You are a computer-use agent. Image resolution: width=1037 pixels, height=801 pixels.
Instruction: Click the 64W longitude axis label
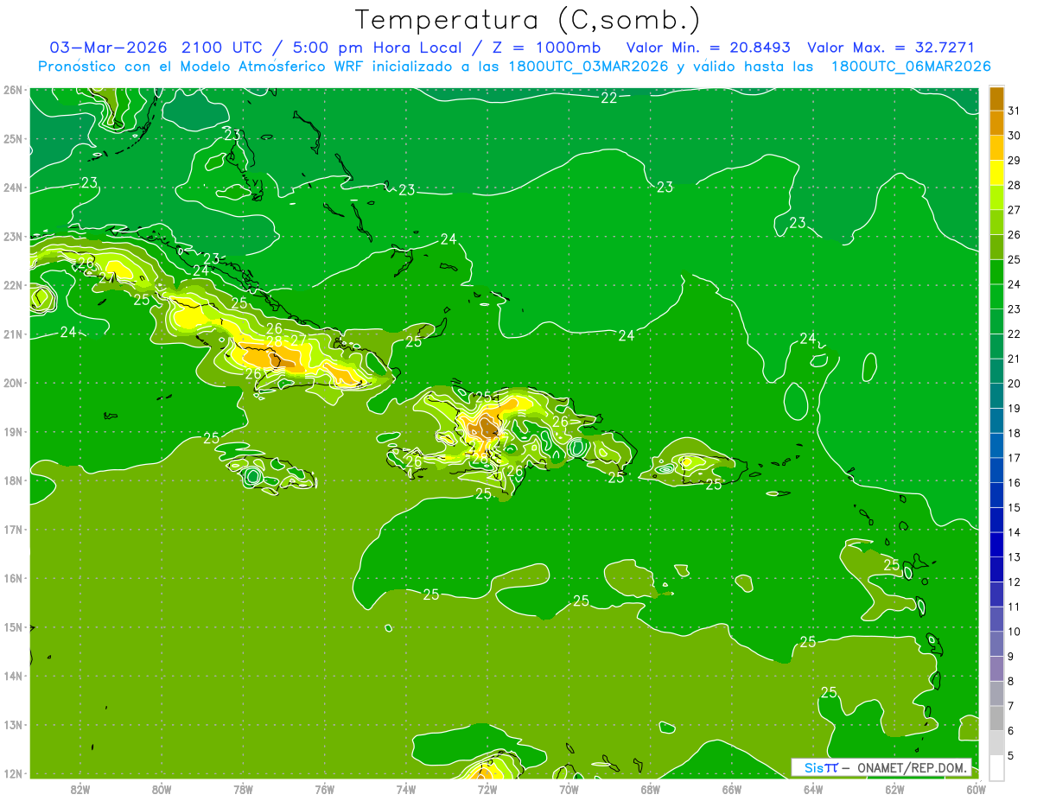tap(813, 790)
